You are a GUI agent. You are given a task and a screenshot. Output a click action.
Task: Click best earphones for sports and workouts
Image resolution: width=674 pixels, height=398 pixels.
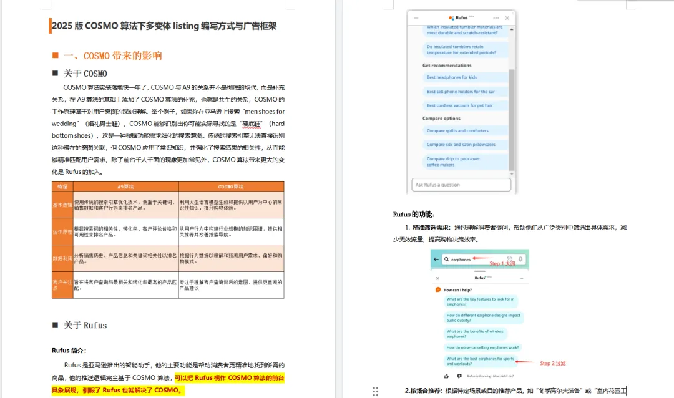pos(480,361)
